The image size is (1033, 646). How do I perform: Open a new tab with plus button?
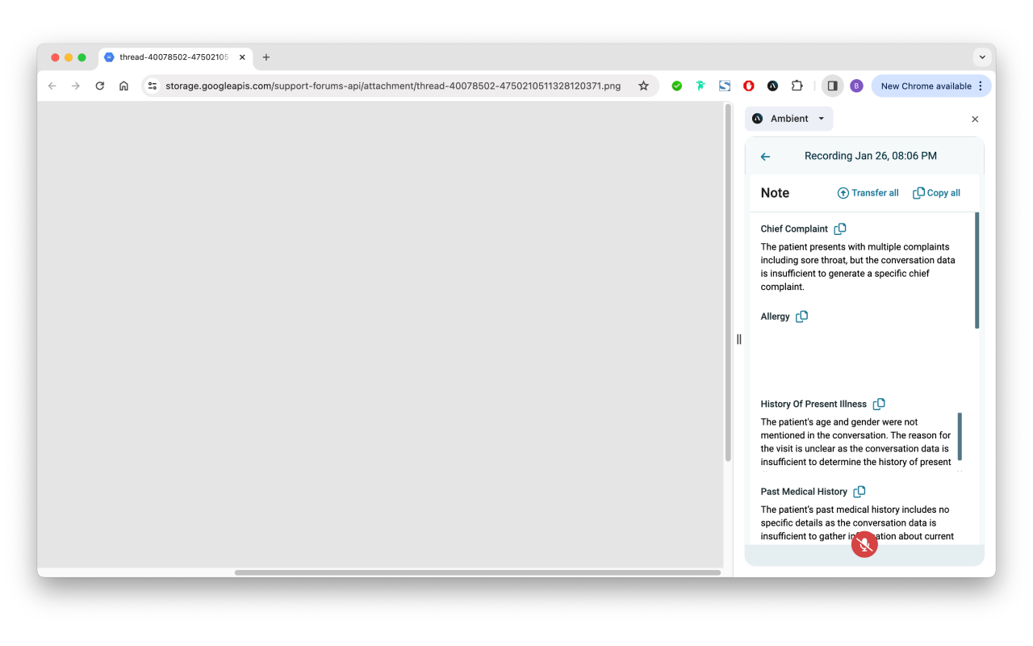coord(266,57)
